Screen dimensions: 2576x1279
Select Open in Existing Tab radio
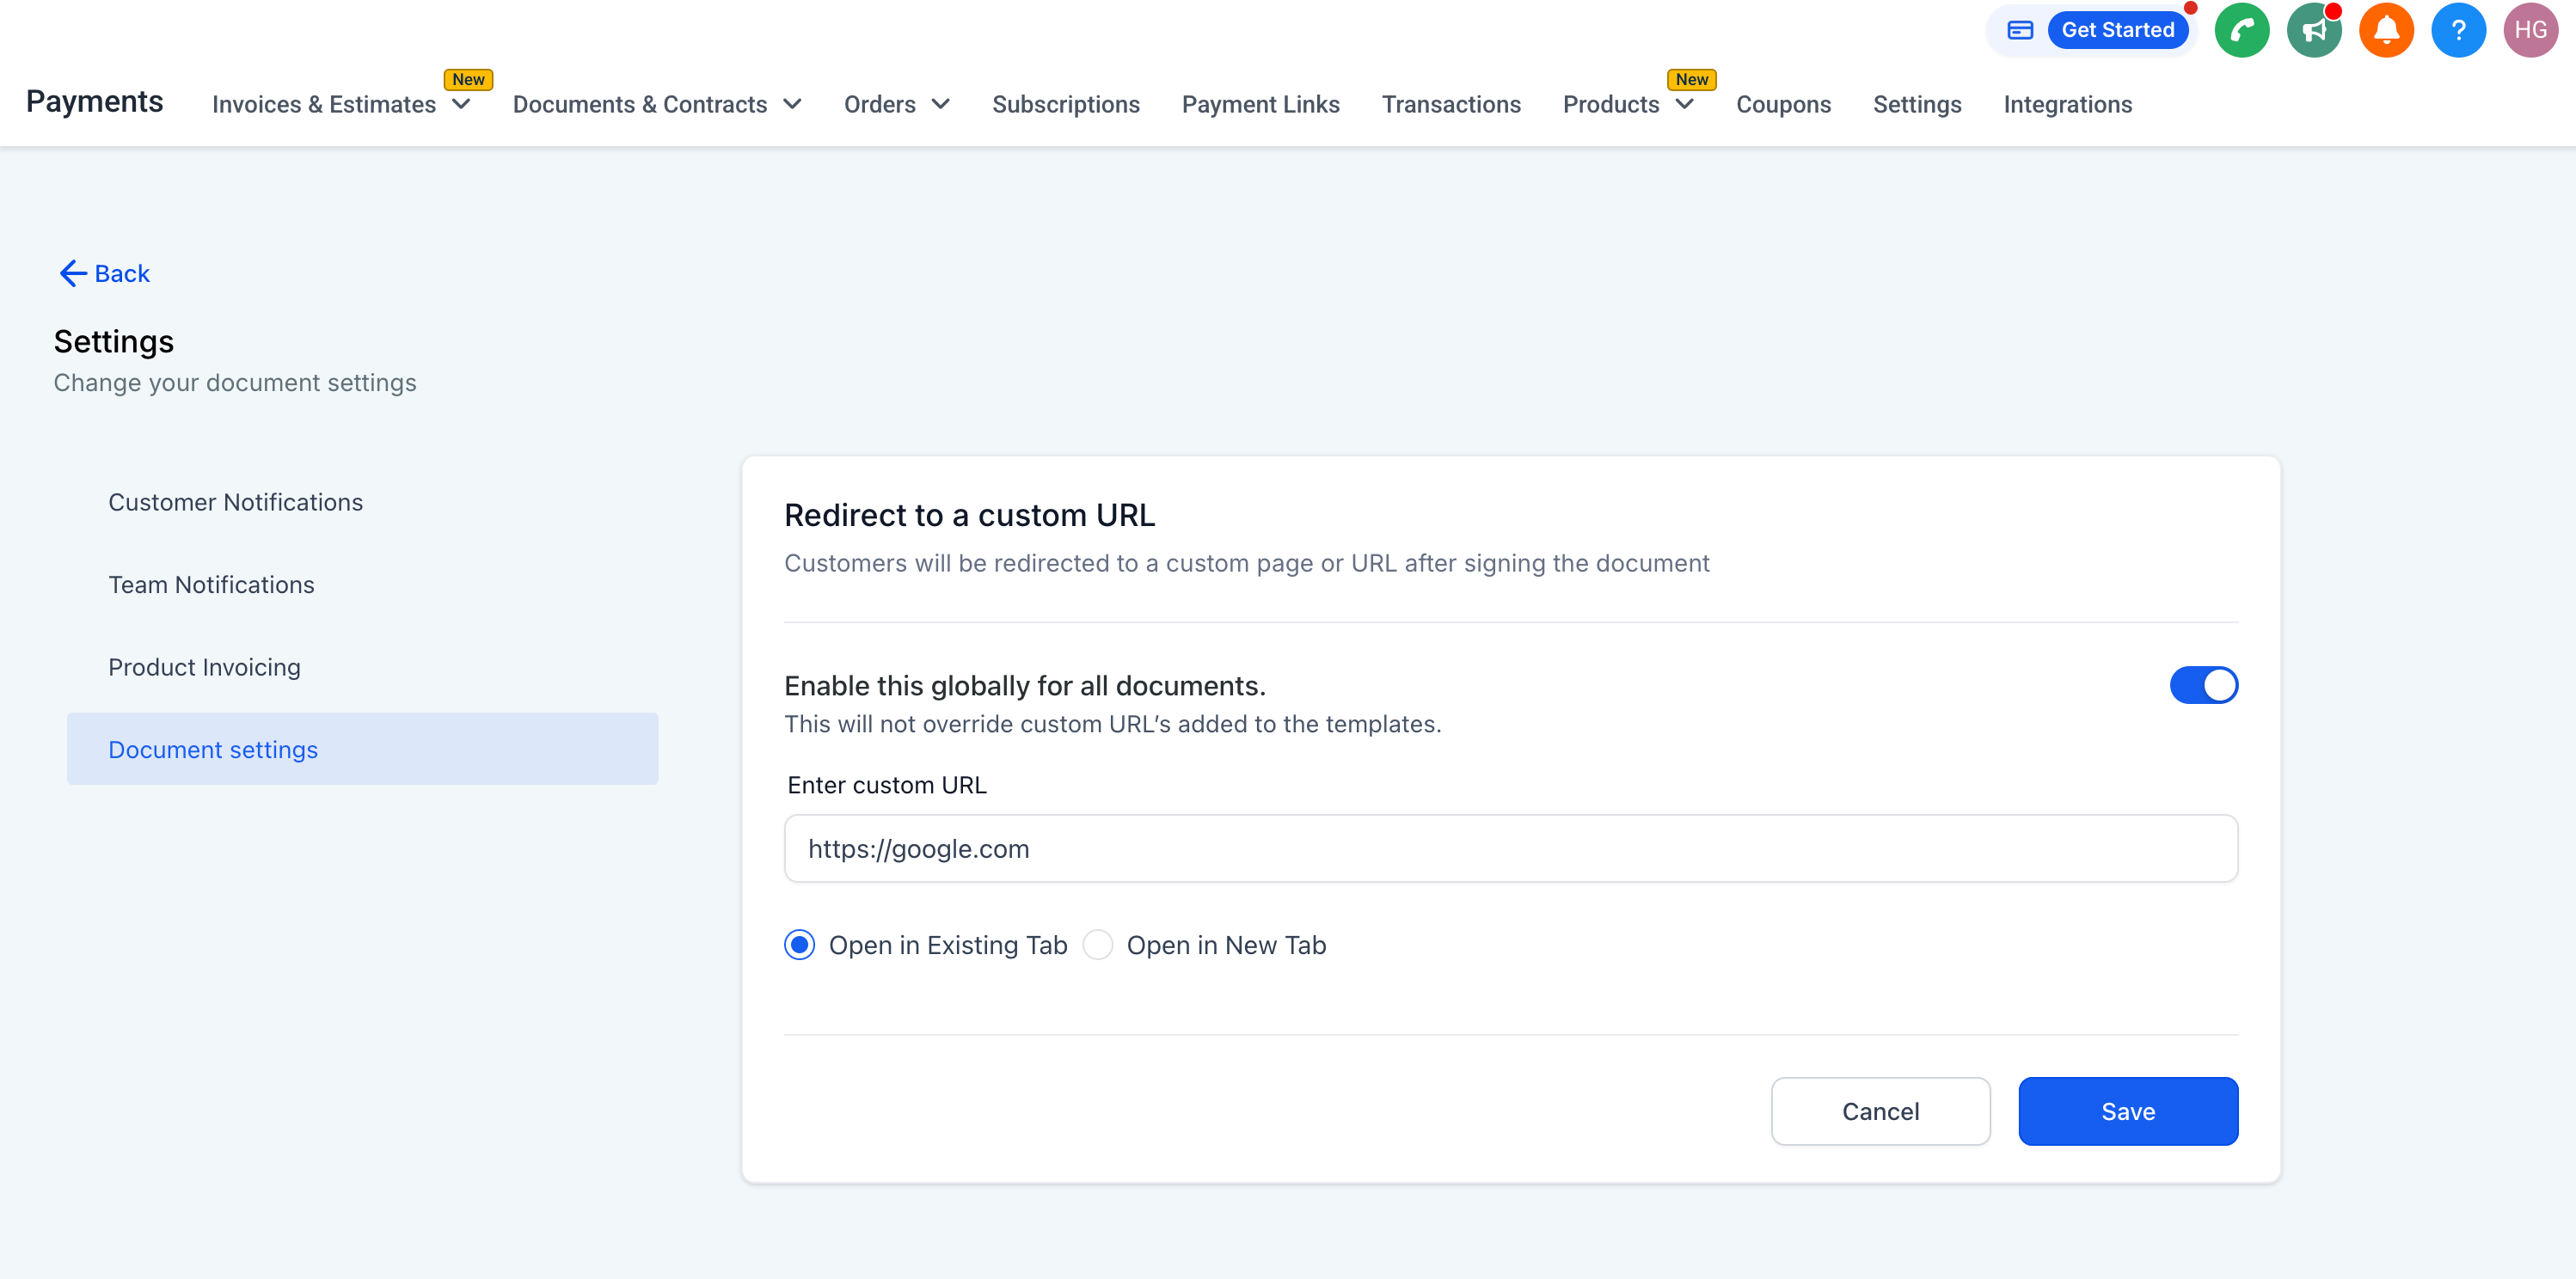click(799, 945)
